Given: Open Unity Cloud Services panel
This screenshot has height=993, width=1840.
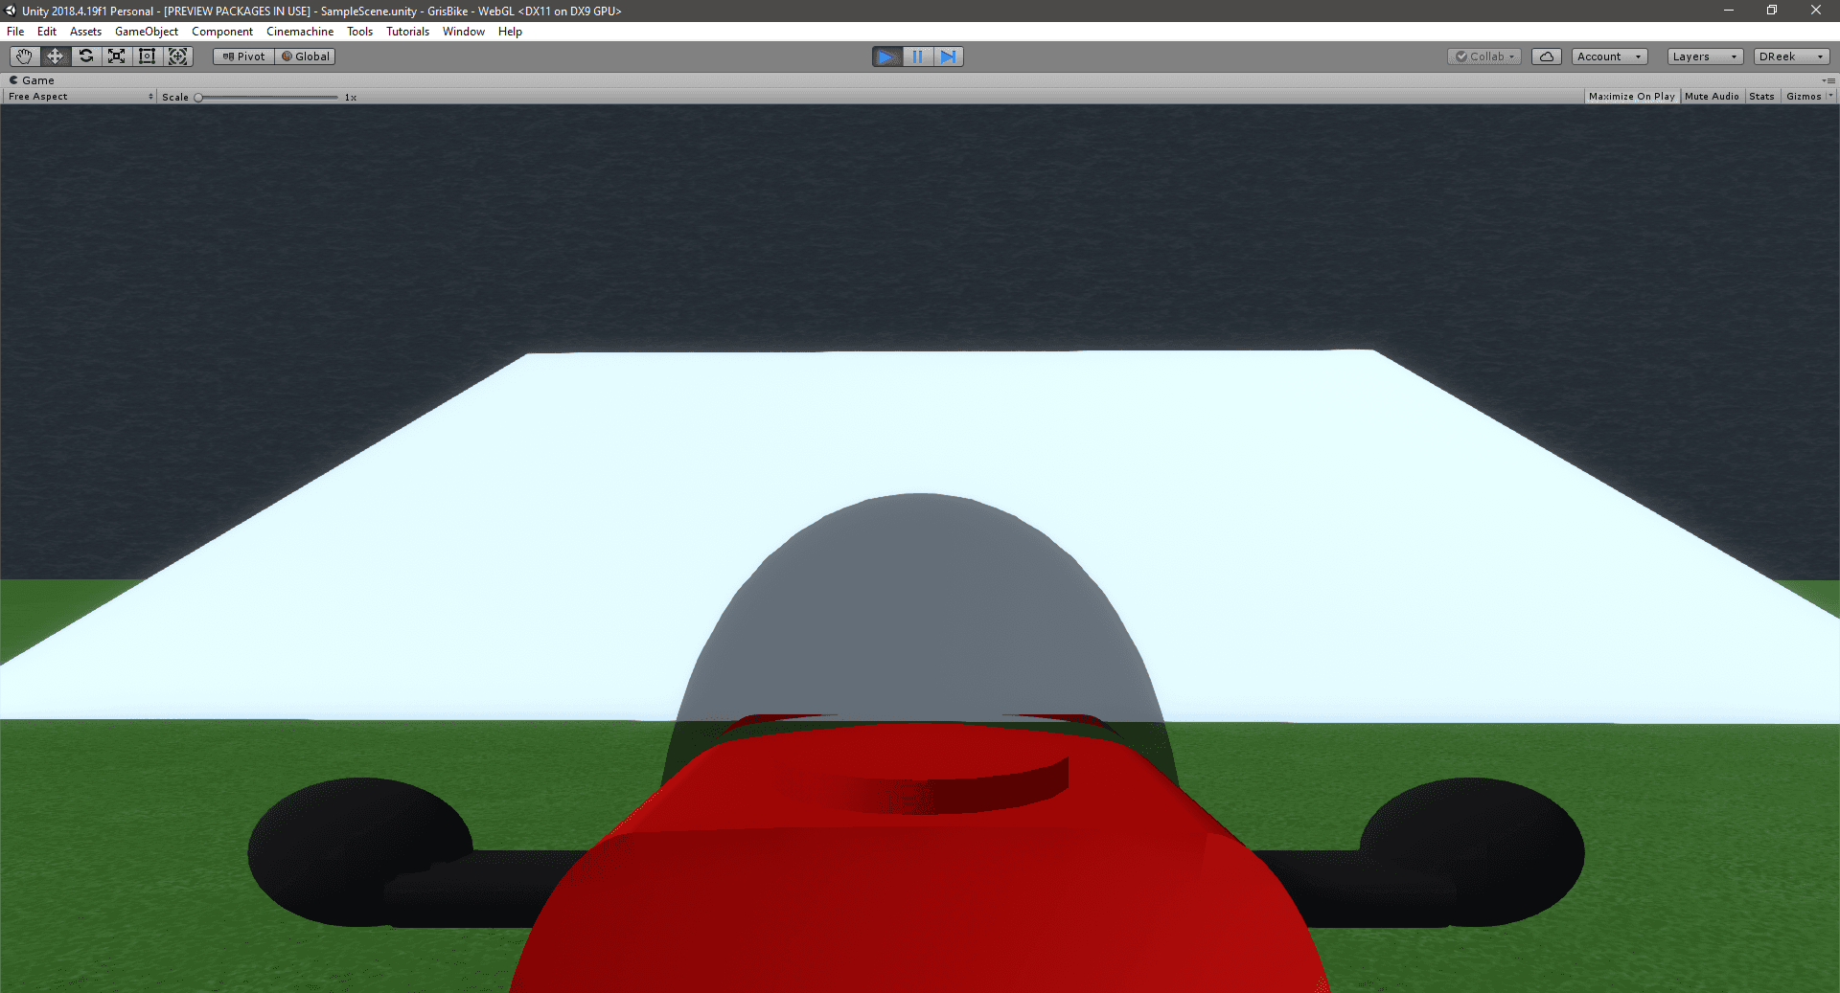Looking at the screenshot, I should 1546,56.
